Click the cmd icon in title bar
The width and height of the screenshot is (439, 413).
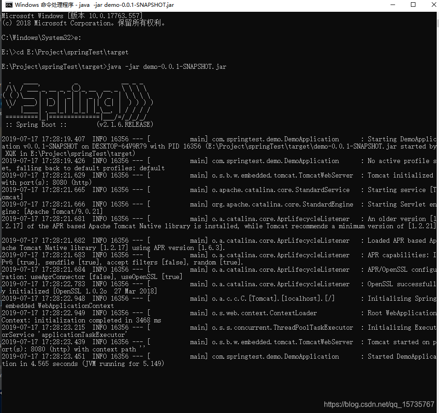9,5
